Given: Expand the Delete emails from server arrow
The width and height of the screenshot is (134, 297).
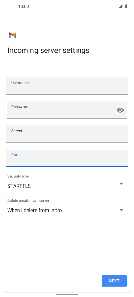Looking at the screenshot, I should tap(122, 210).
